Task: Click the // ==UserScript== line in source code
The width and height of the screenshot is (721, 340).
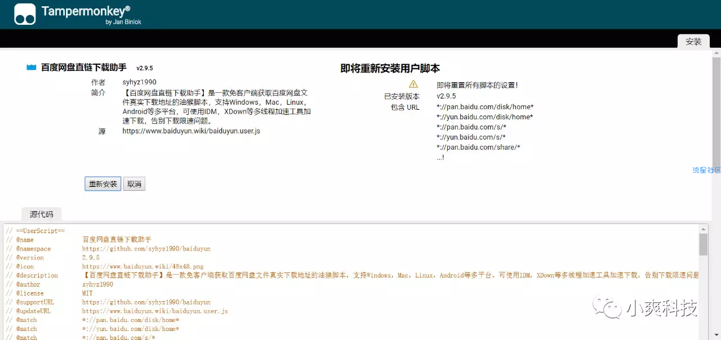Action: (35, 231)
